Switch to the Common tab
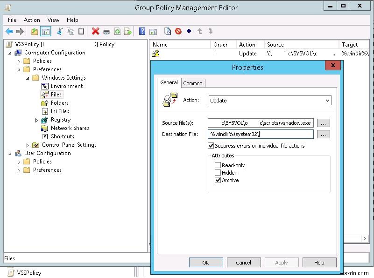Screen dimensions: 374x278 (193, 83)
